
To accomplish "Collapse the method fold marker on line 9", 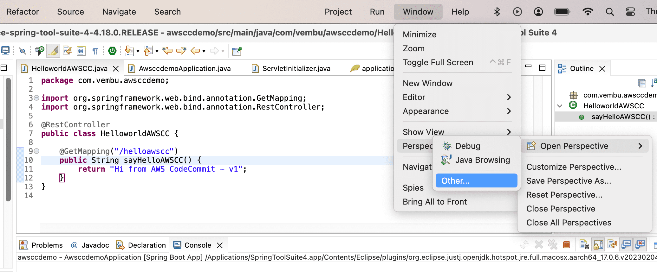I will (36, 151).
